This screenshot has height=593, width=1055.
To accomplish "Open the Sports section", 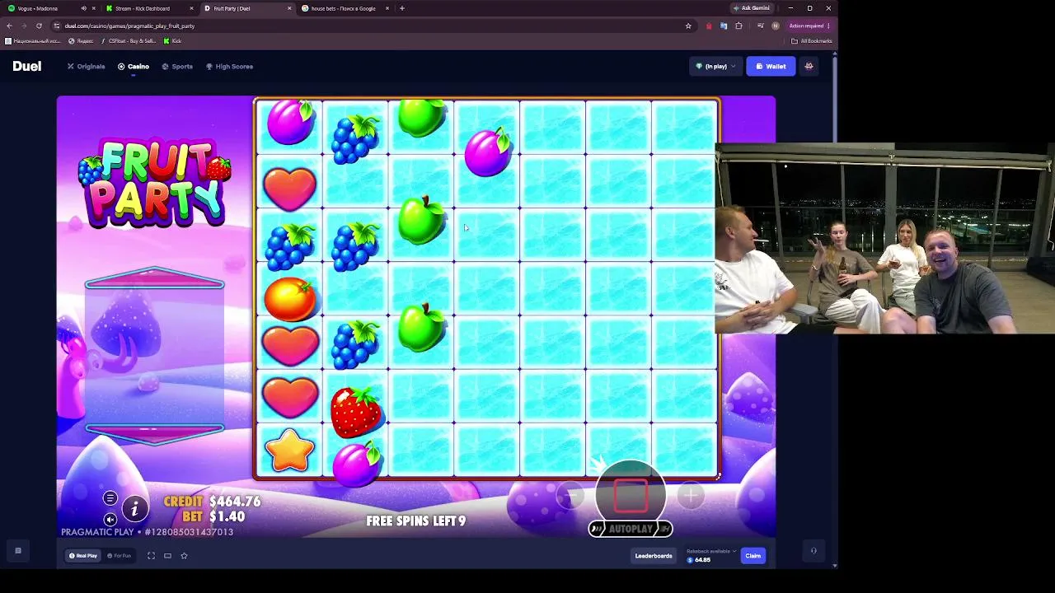I will 177,67.
